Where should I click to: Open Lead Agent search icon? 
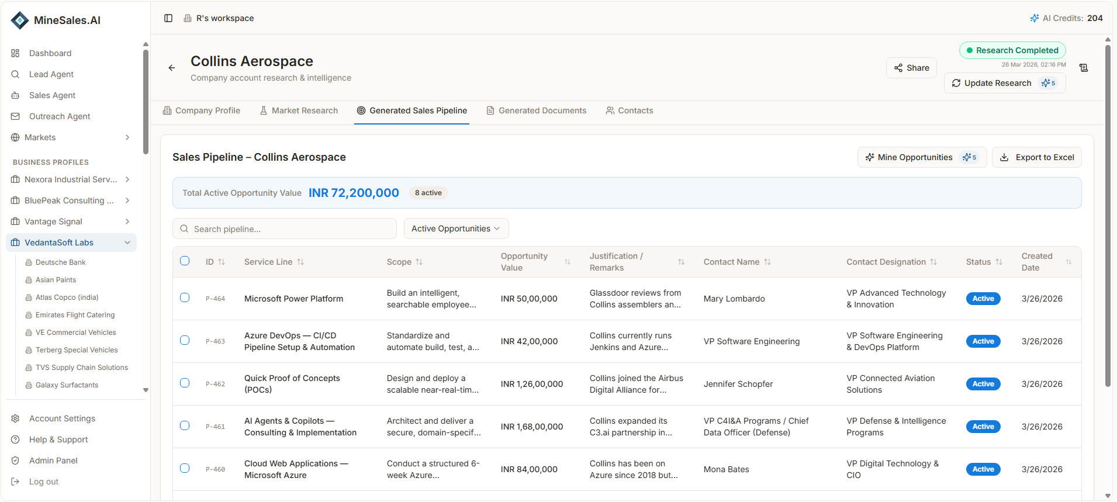pyautogui.click(x=15, y=74)
